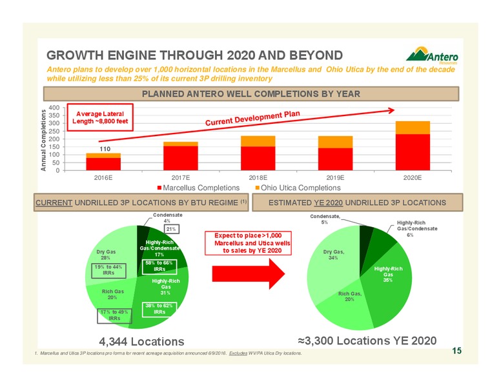The width and height of the screenshot is (501, 387).
Task: Click the '58% to 66% IRRs' box
Action: (x=159, y=266)
